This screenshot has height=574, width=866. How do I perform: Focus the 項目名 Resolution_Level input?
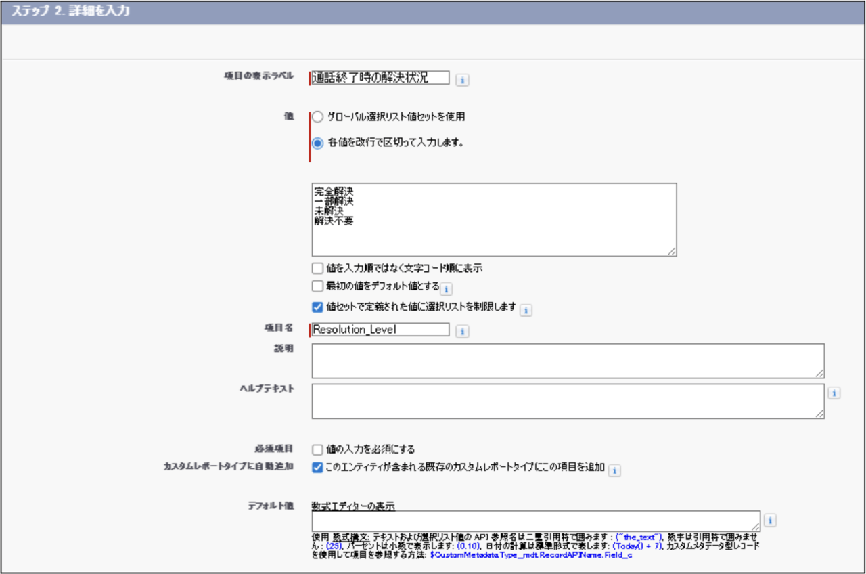[x=380, y=330]
